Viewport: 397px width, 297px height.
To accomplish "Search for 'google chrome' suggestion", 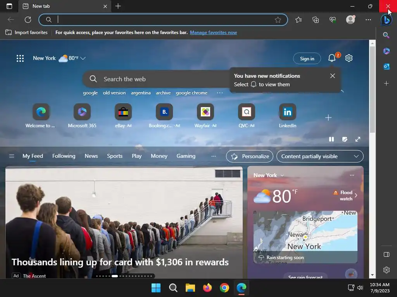I will (x=192, y=93).
